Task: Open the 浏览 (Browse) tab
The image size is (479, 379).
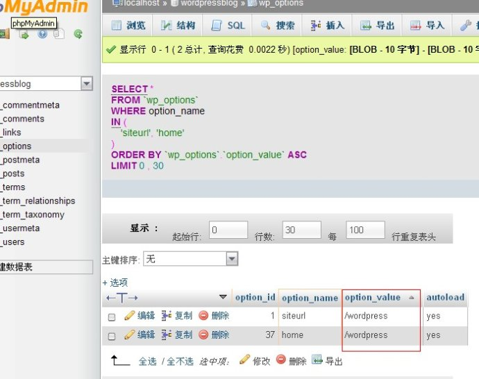Action: [x=128, y=26]
